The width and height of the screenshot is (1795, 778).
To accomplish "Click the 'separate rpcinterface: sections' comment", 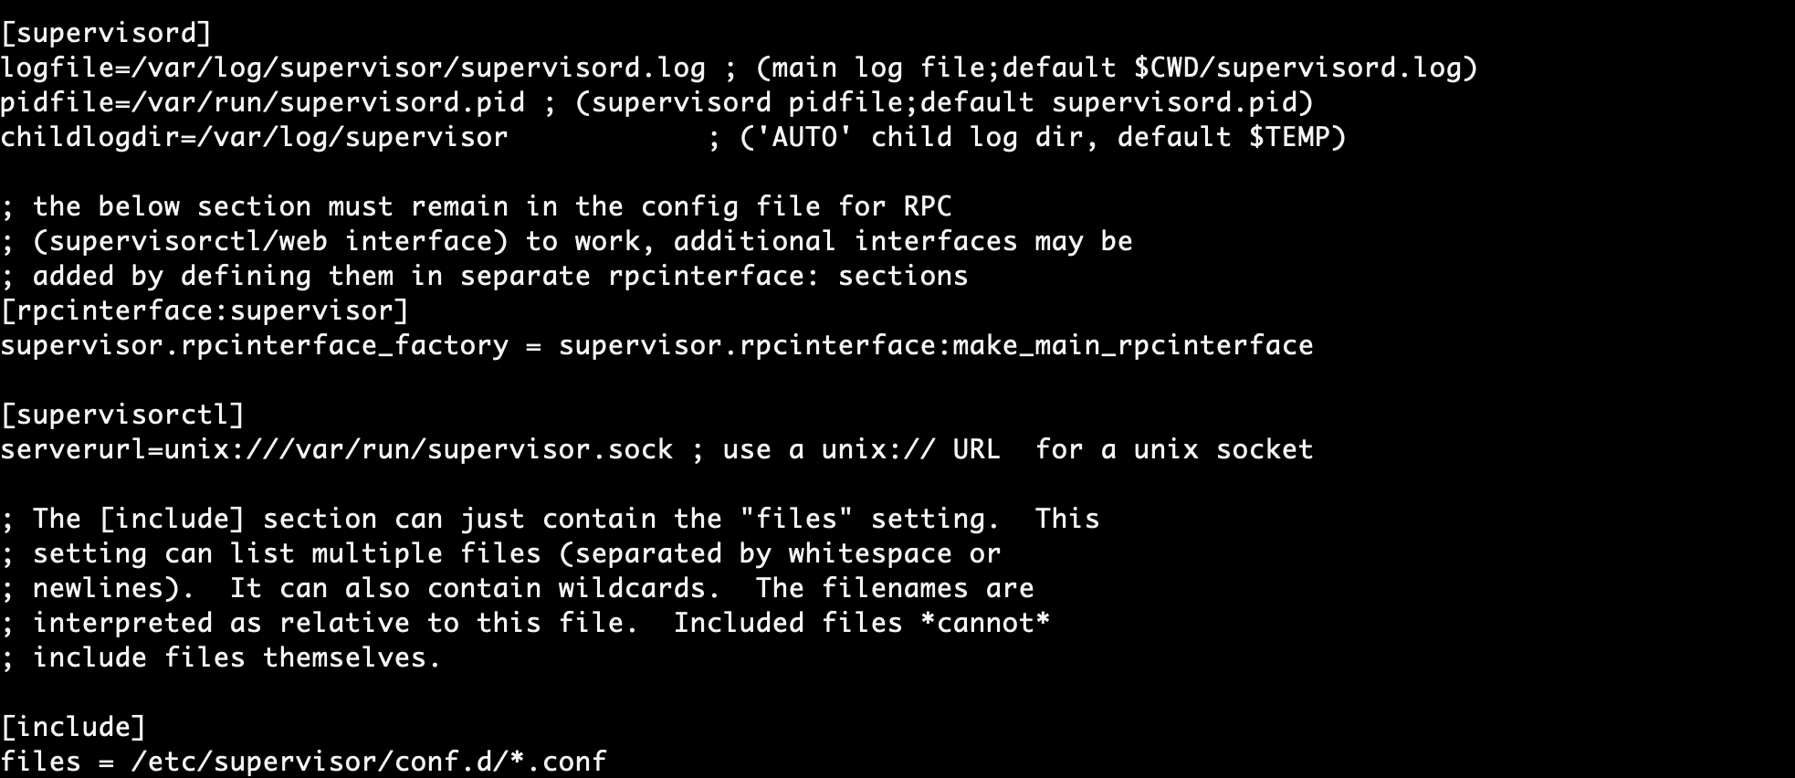I will [x=714, y=276].
